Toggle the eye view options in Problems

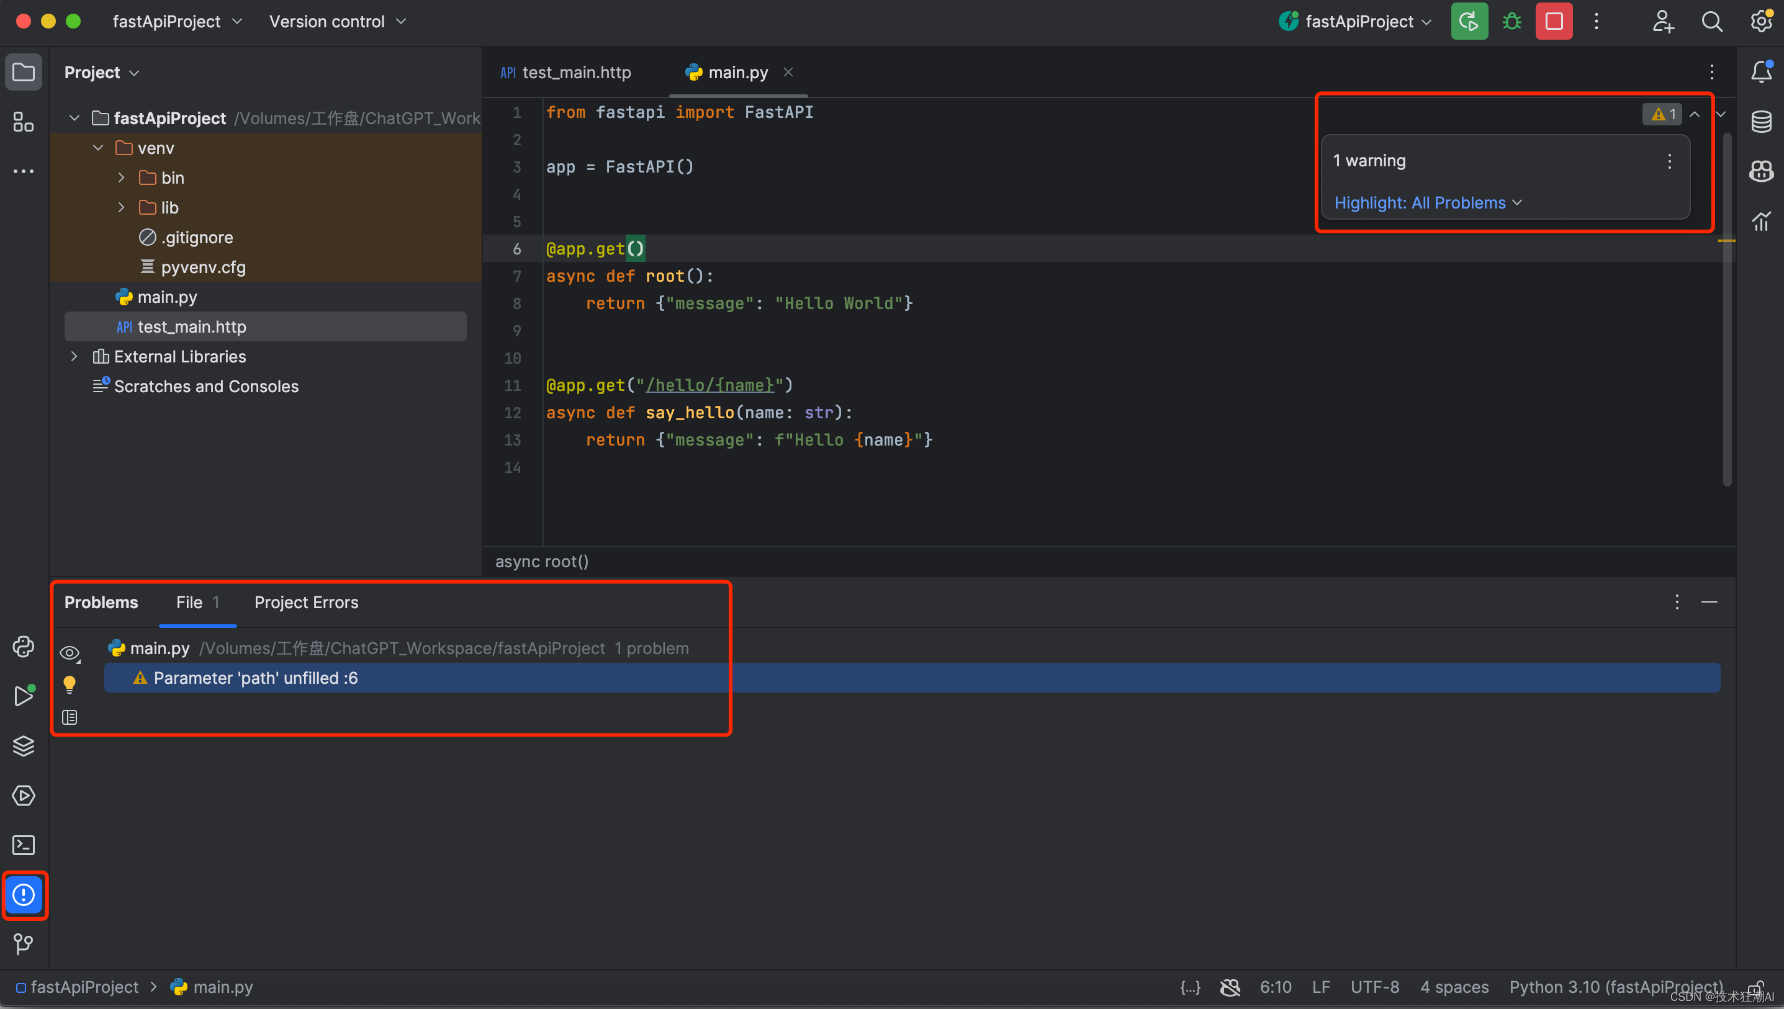click(70, 653)
